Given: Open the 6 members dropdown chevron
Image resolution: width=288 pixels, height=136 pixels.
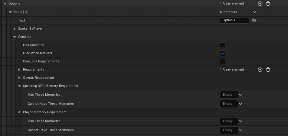Looking at the screenshot, I should (254, 12).
